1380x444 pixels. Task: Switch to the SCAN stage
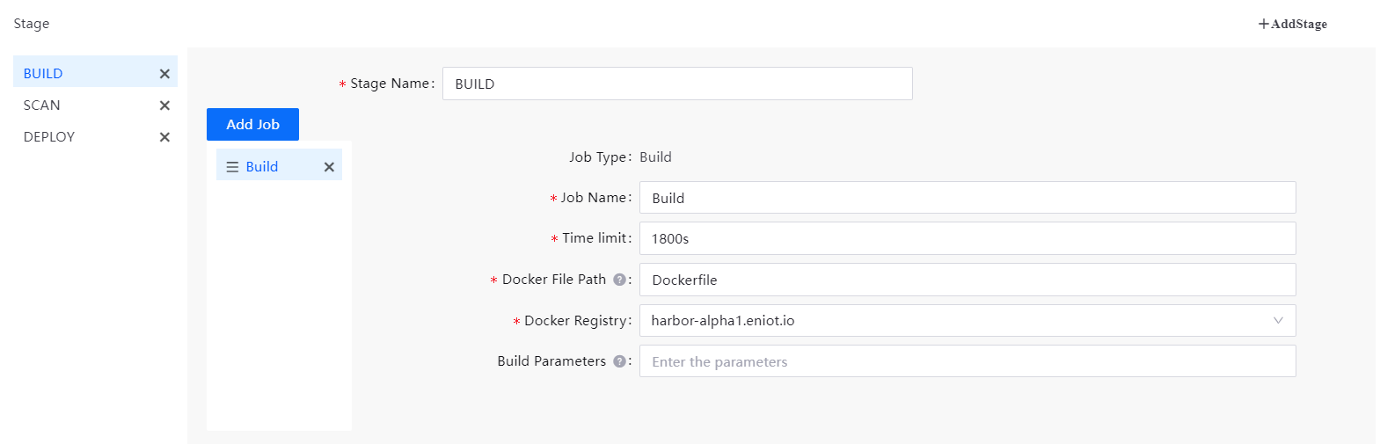pyautogui.click(x=95, y=106)
